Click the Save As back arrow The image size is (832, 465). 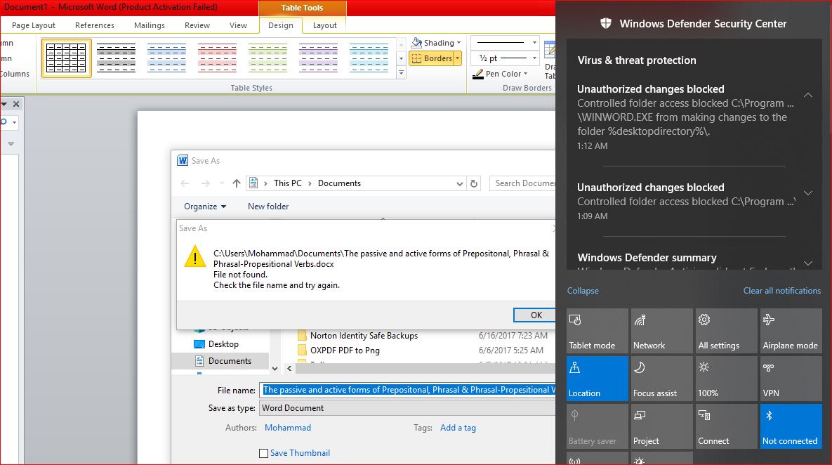coord(185,183)
